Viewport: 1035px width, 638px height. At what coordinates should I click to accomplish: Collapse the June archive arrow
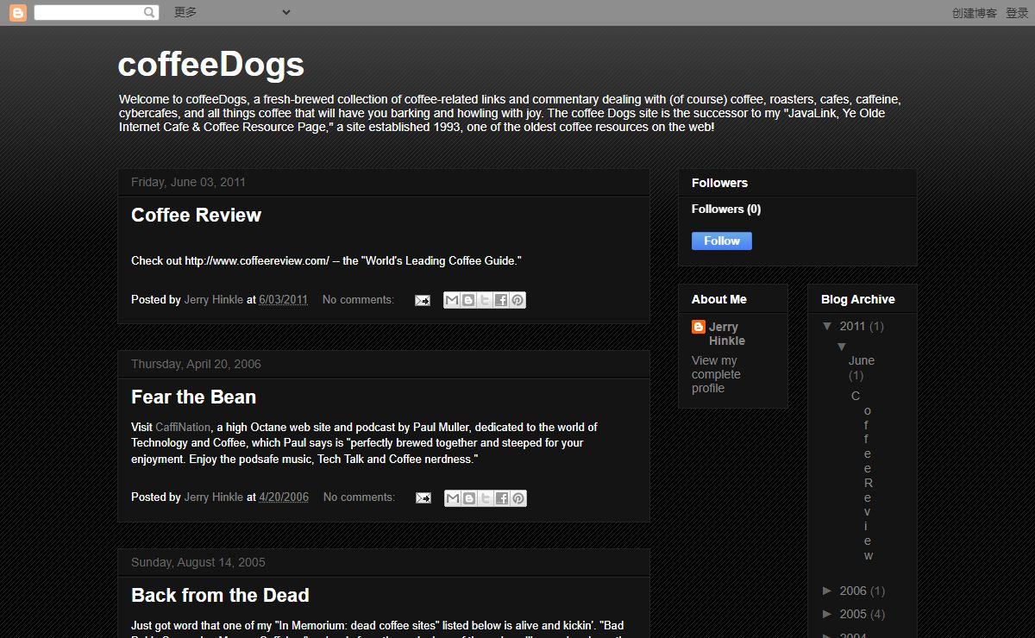coord(842,346)
